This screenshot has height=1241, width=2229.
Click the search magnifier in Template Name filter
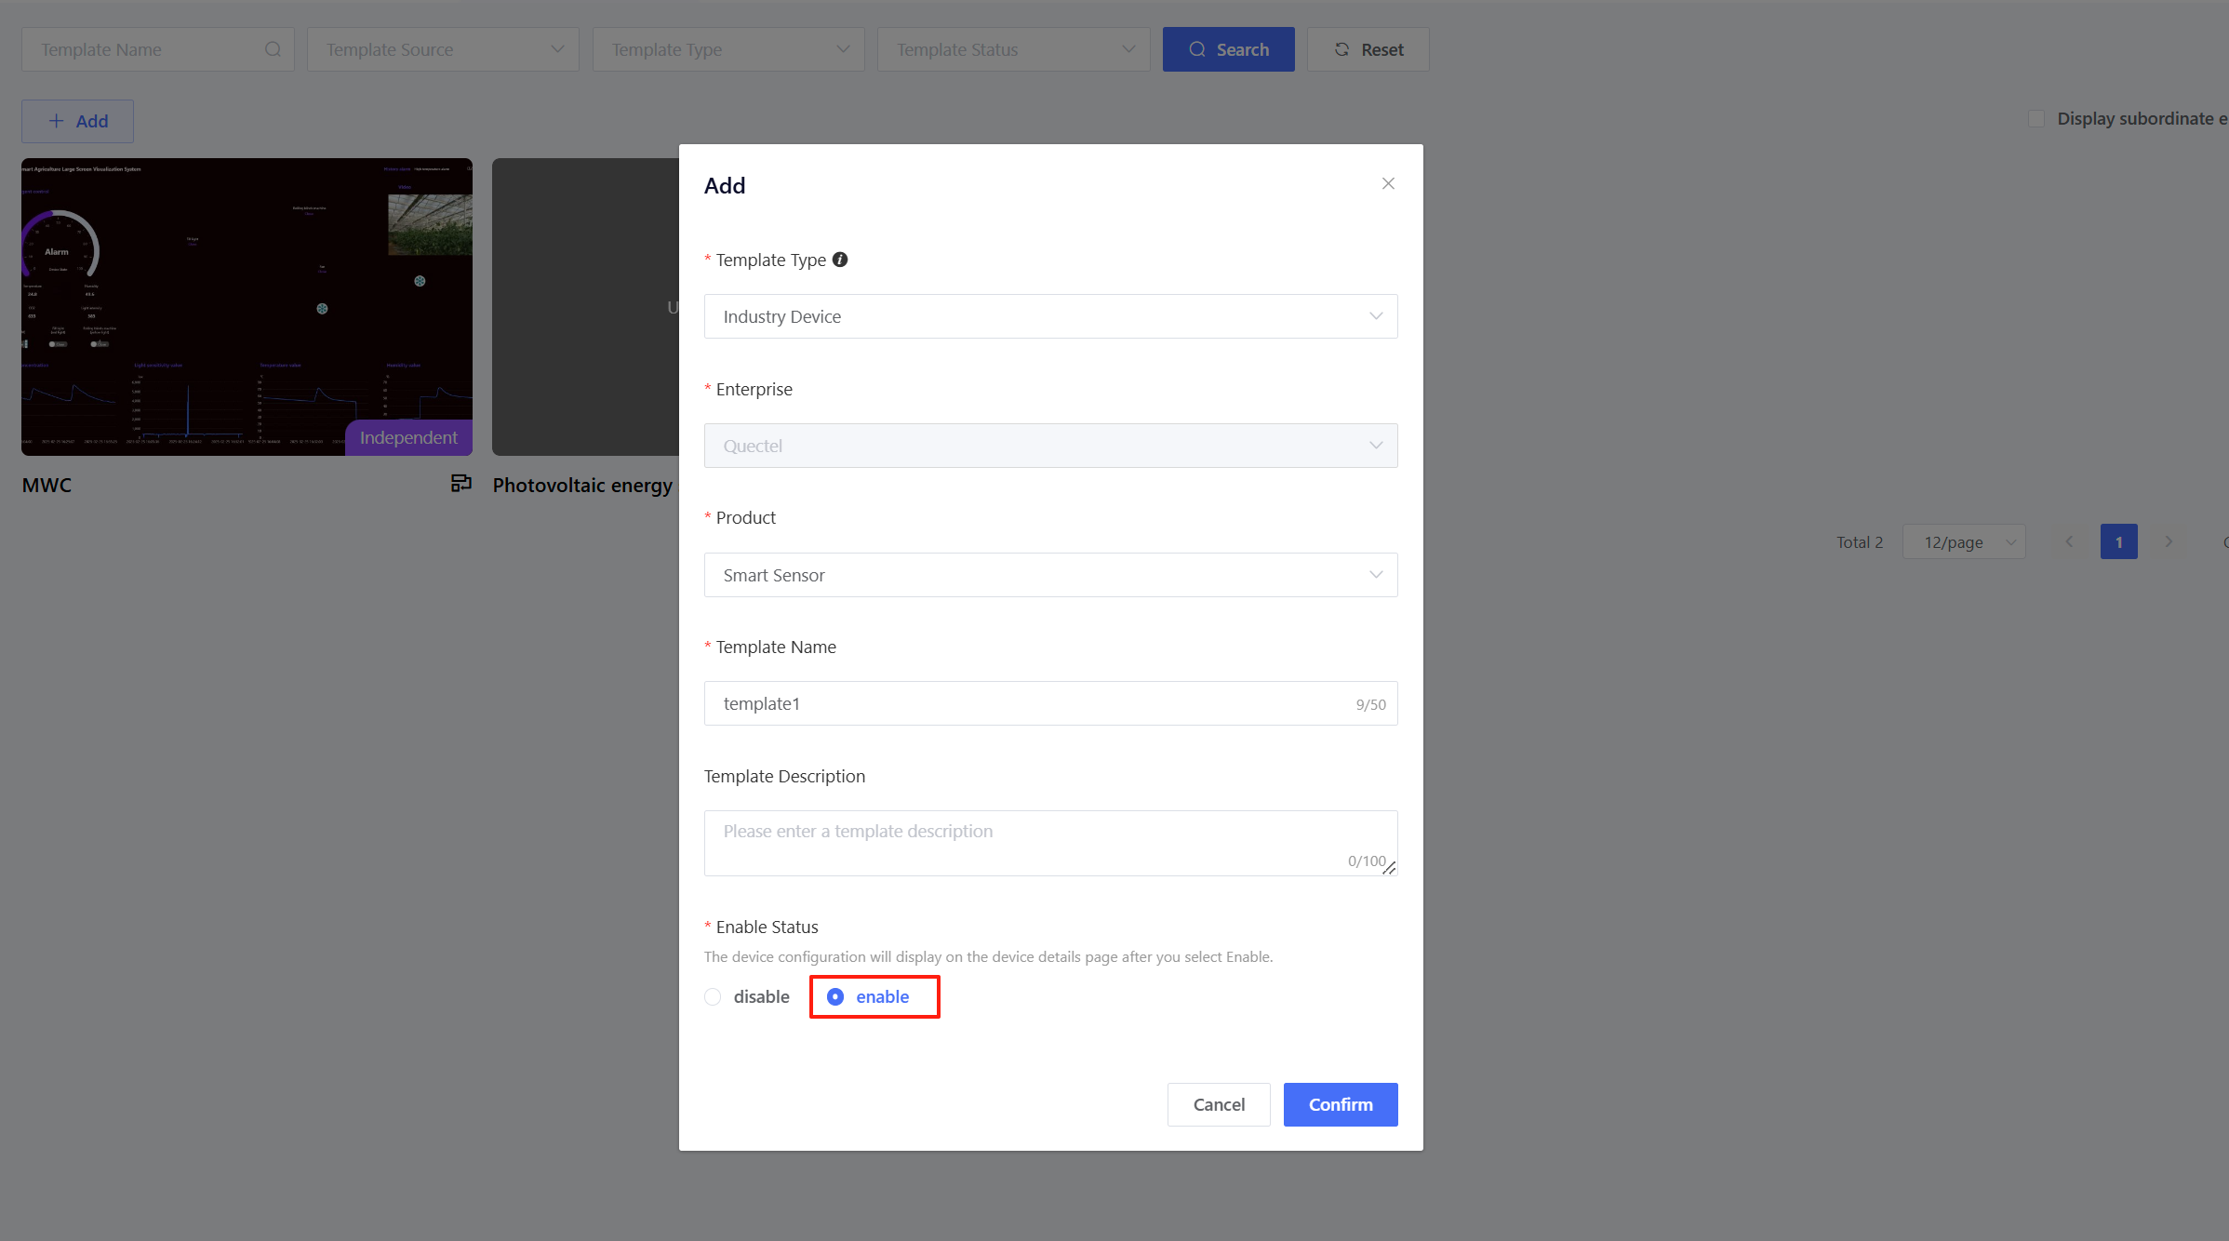tap(273, 49)
